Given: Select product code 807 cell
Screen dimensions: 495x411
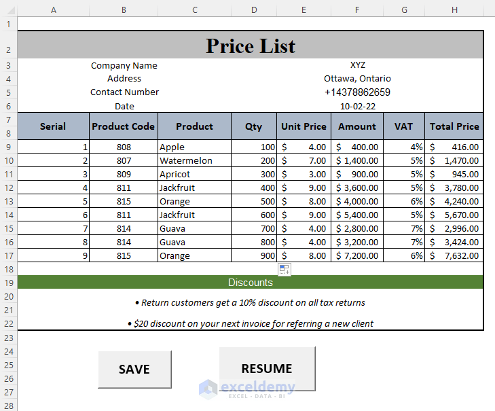Looking at the screenshot, I should click(x=124, y=160).
